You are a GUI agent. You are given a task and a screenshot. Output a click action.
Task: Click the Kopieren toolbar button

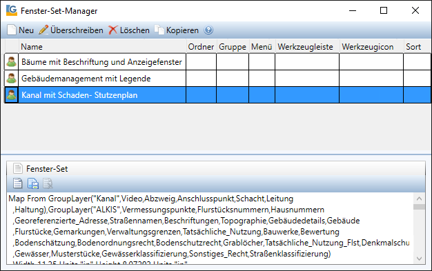pyautogui.click(x=177, y=30)
